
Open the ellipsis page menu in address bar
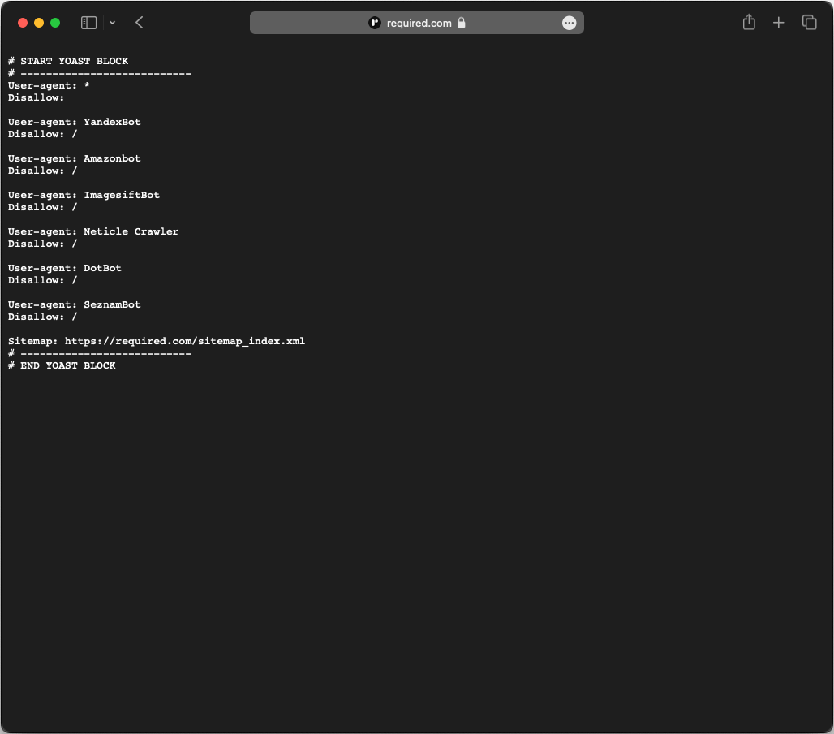570,23
